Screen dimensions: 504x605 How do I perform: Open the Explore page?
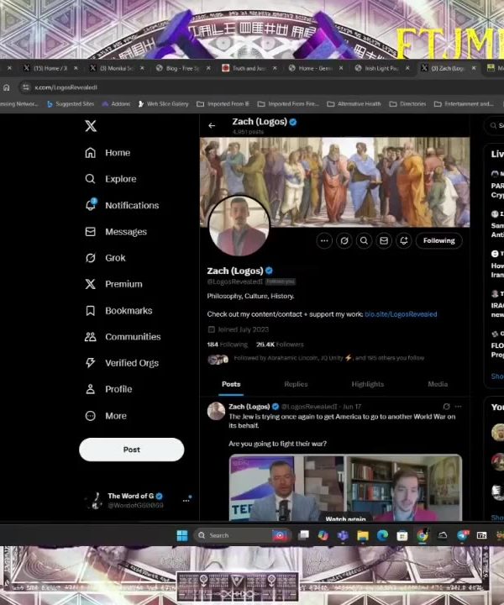click(x=111, y=179)
